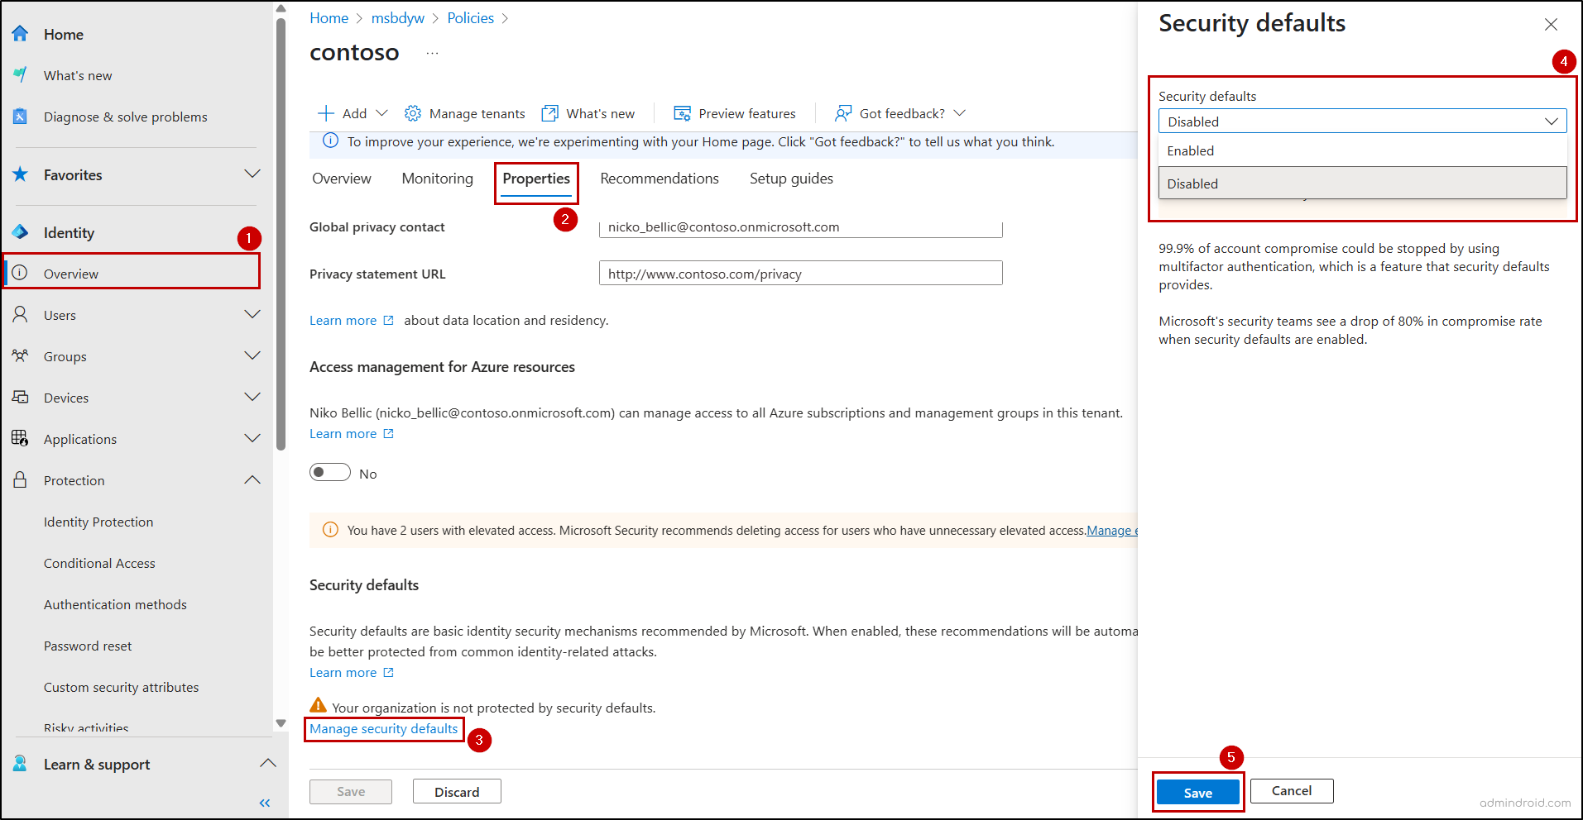Toggle the Azure resources access management switch
This screenshot has height=820, width=1583.
coord(329,472)
